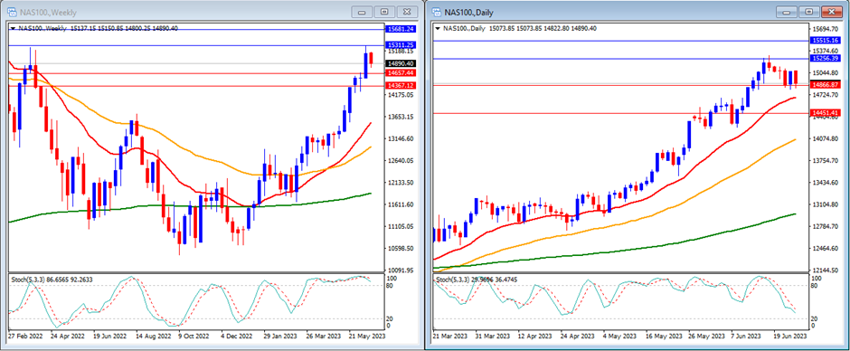Maximize the NAS100.,Daily chart window
850x351 pixels.
pyautogui.click(x=808, y=12)
